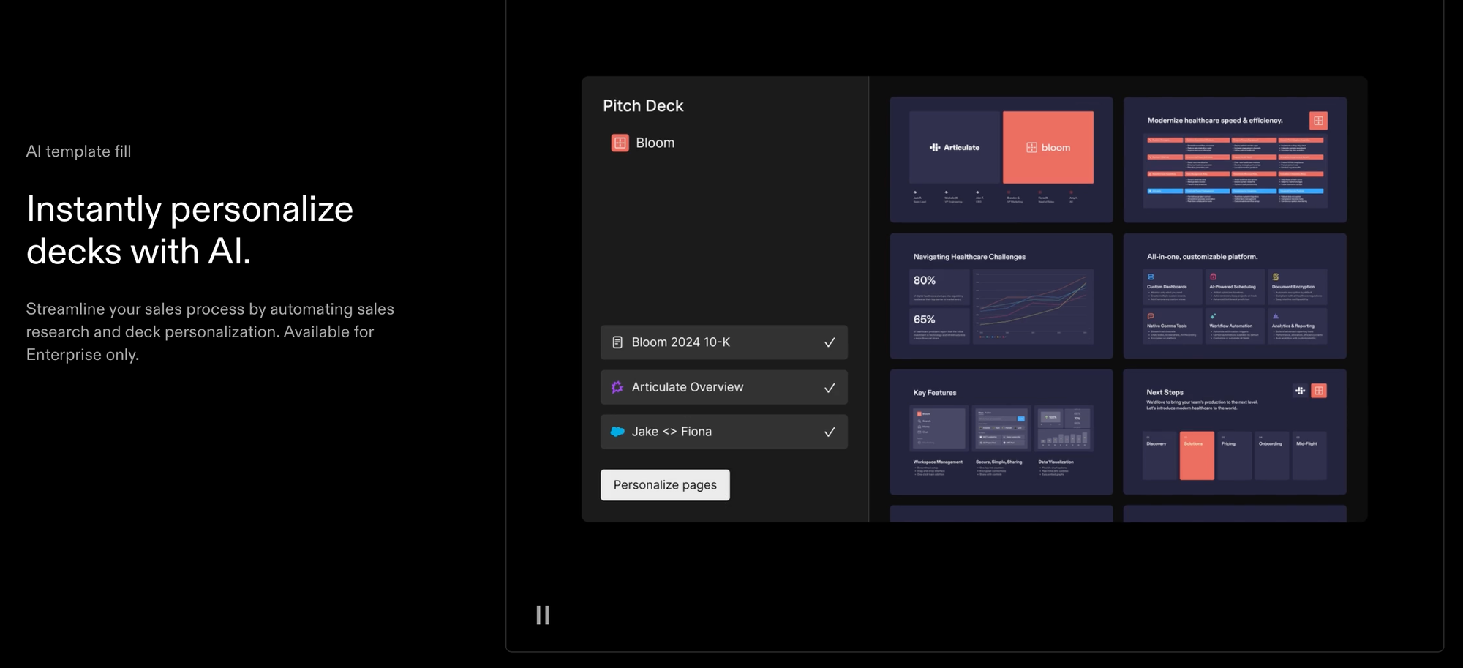Click the line chart on the Healthcare Challenges slide

[x=1033, y=306]
